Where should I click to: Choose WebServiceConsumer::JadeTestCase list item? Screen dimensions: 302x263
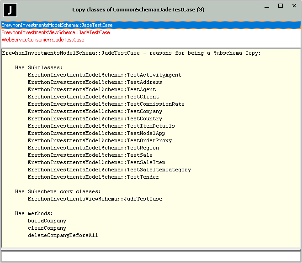point(43,40)
